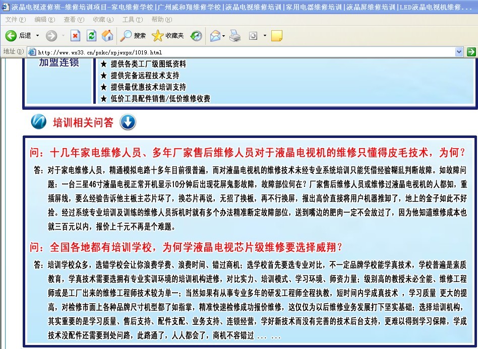Click the green Back arrow button
Image resolution: width=478 pixels, height=349 pixels.
tap(12, 36)
